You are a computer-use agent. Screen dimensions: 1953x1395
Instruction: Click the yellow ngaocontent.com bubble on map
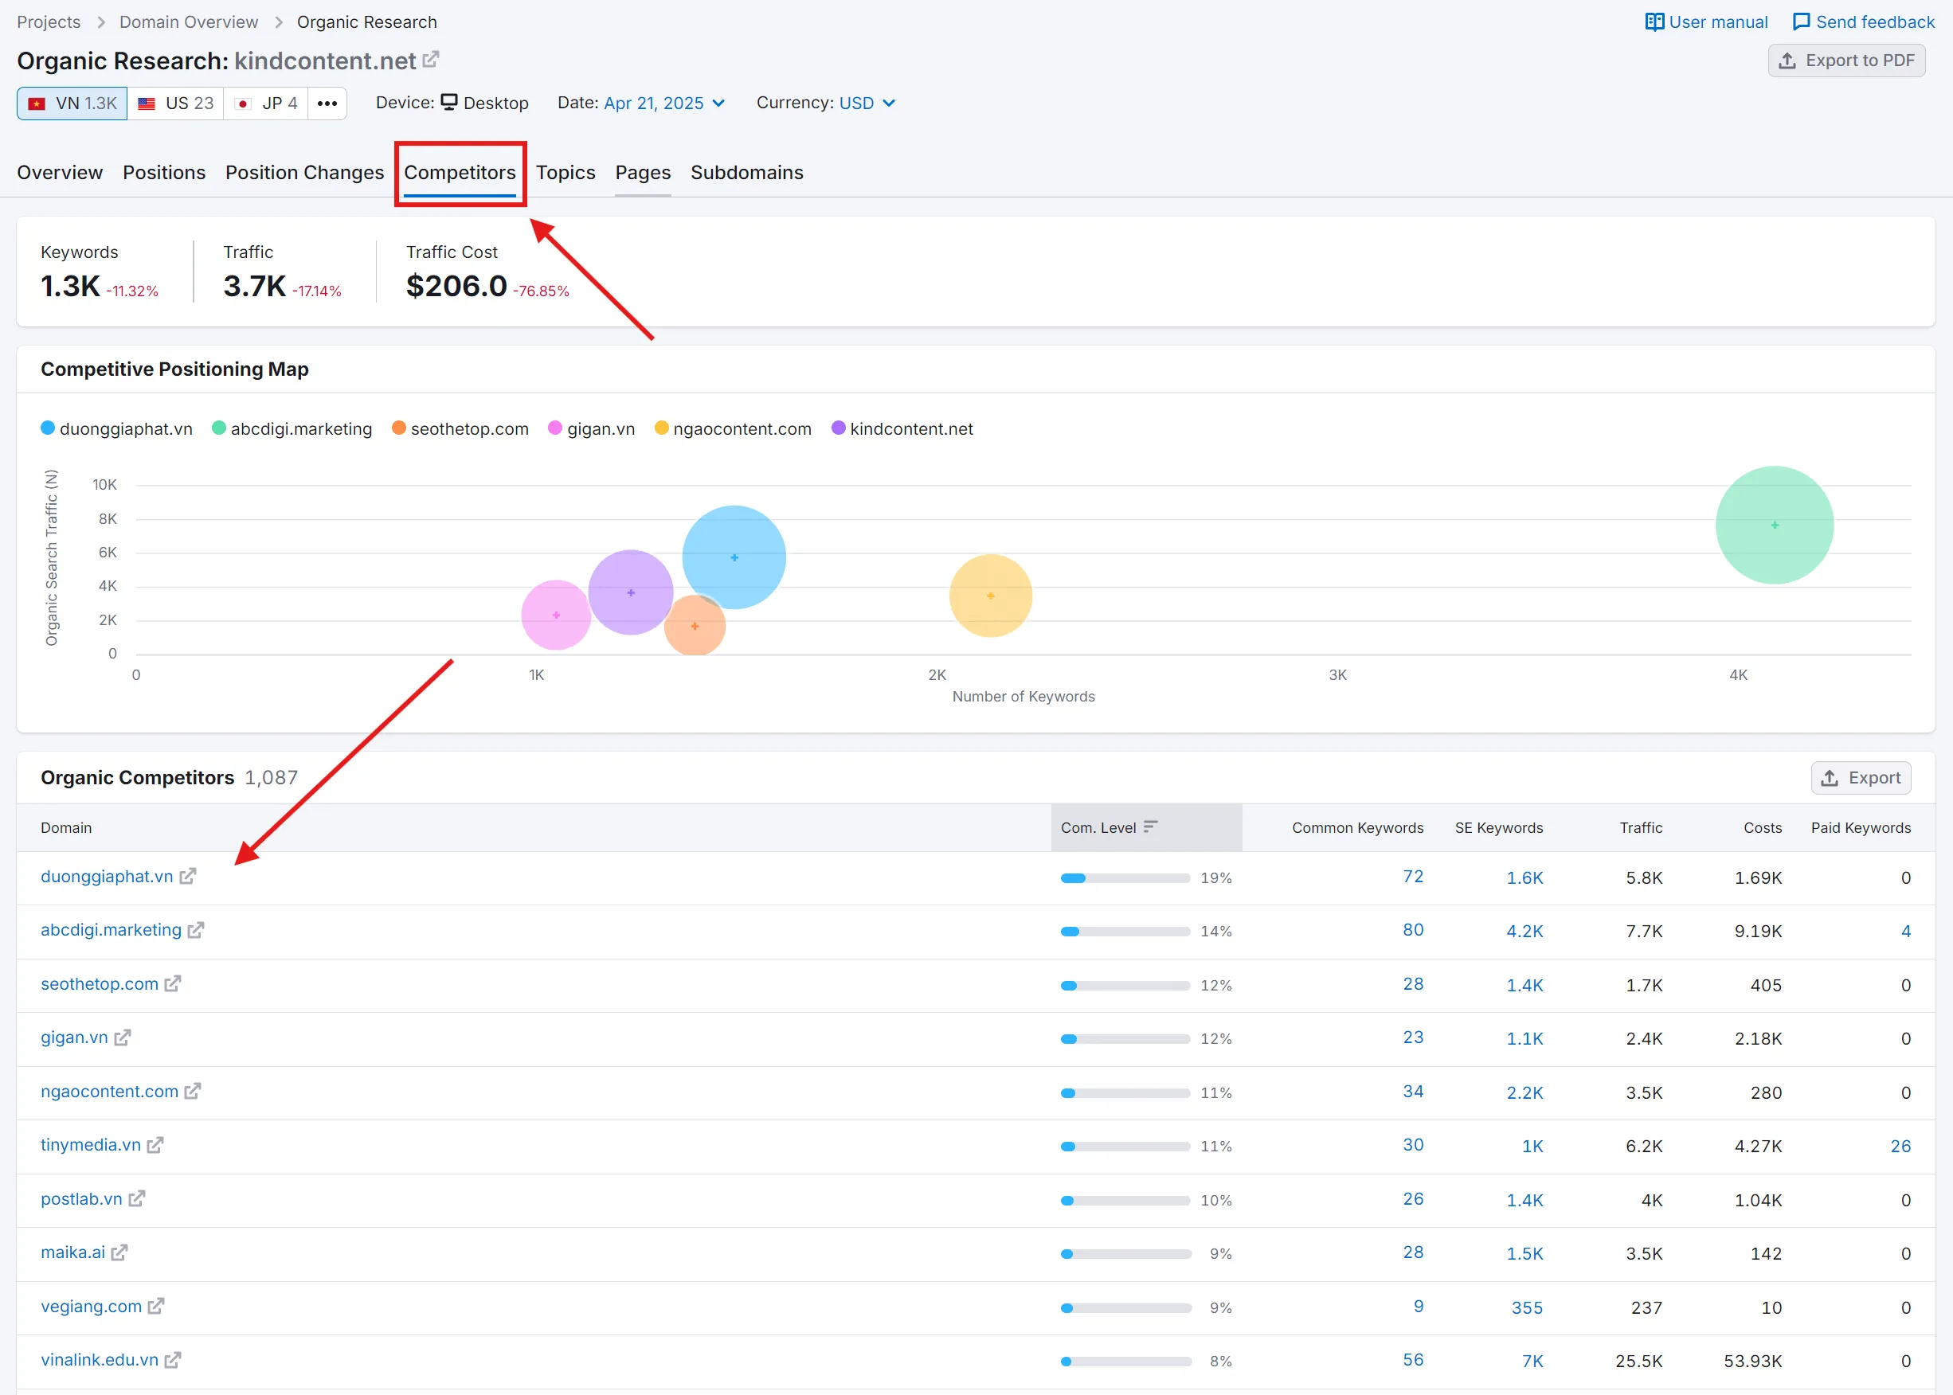click(991, 596)
